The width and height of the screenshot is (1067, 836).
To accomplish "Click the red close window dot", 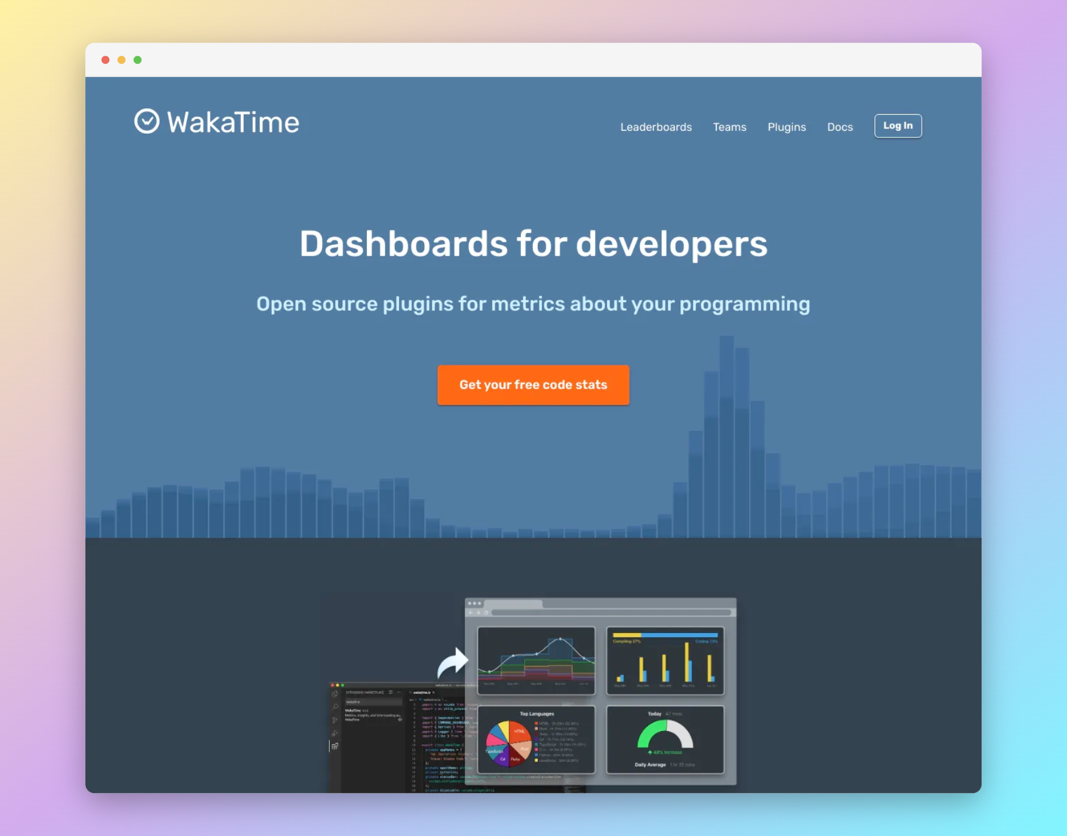I will tap(105, 60).
